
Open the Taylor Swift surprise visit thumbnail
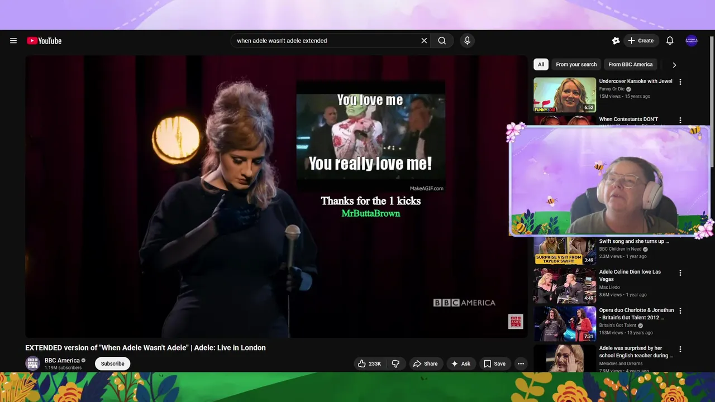coord(565,251)
